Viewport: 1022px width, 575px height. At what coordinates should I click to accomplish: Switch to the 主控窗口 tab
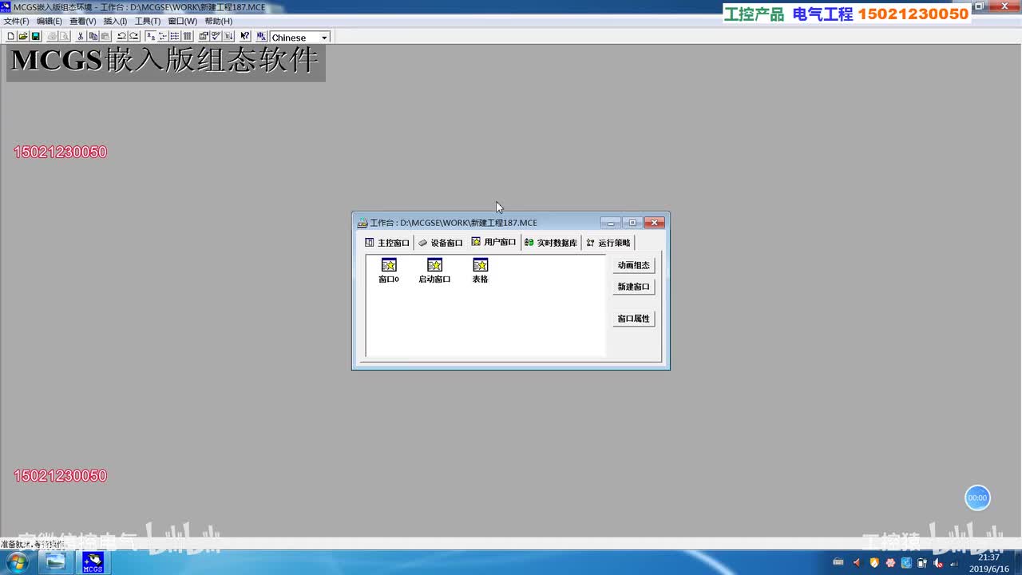pyautogui.click(x=387, y=243)
